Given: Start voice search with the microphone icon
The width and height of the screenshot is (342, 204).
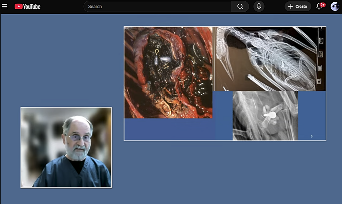Looking at the screenshot, I should click(x=259, y=7).
